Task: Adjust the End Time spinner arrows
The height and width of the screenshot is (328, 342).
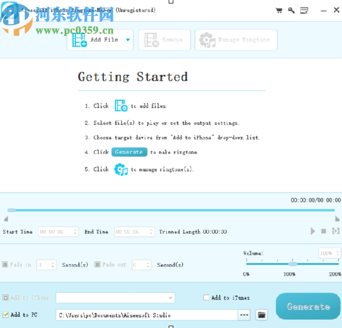Action: (x=151, y=231)
